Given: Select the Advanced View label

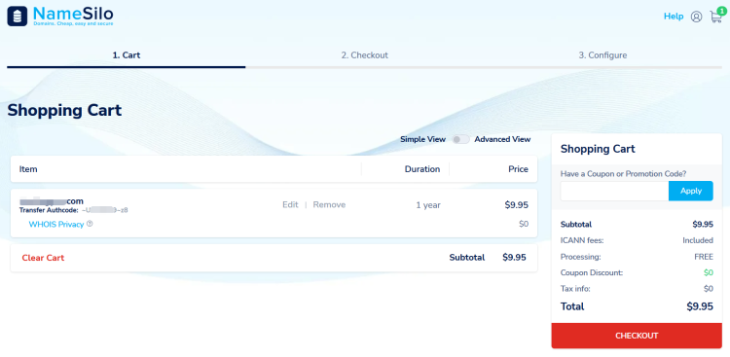Looking at the screenshot, I should (x=502, y=139).
